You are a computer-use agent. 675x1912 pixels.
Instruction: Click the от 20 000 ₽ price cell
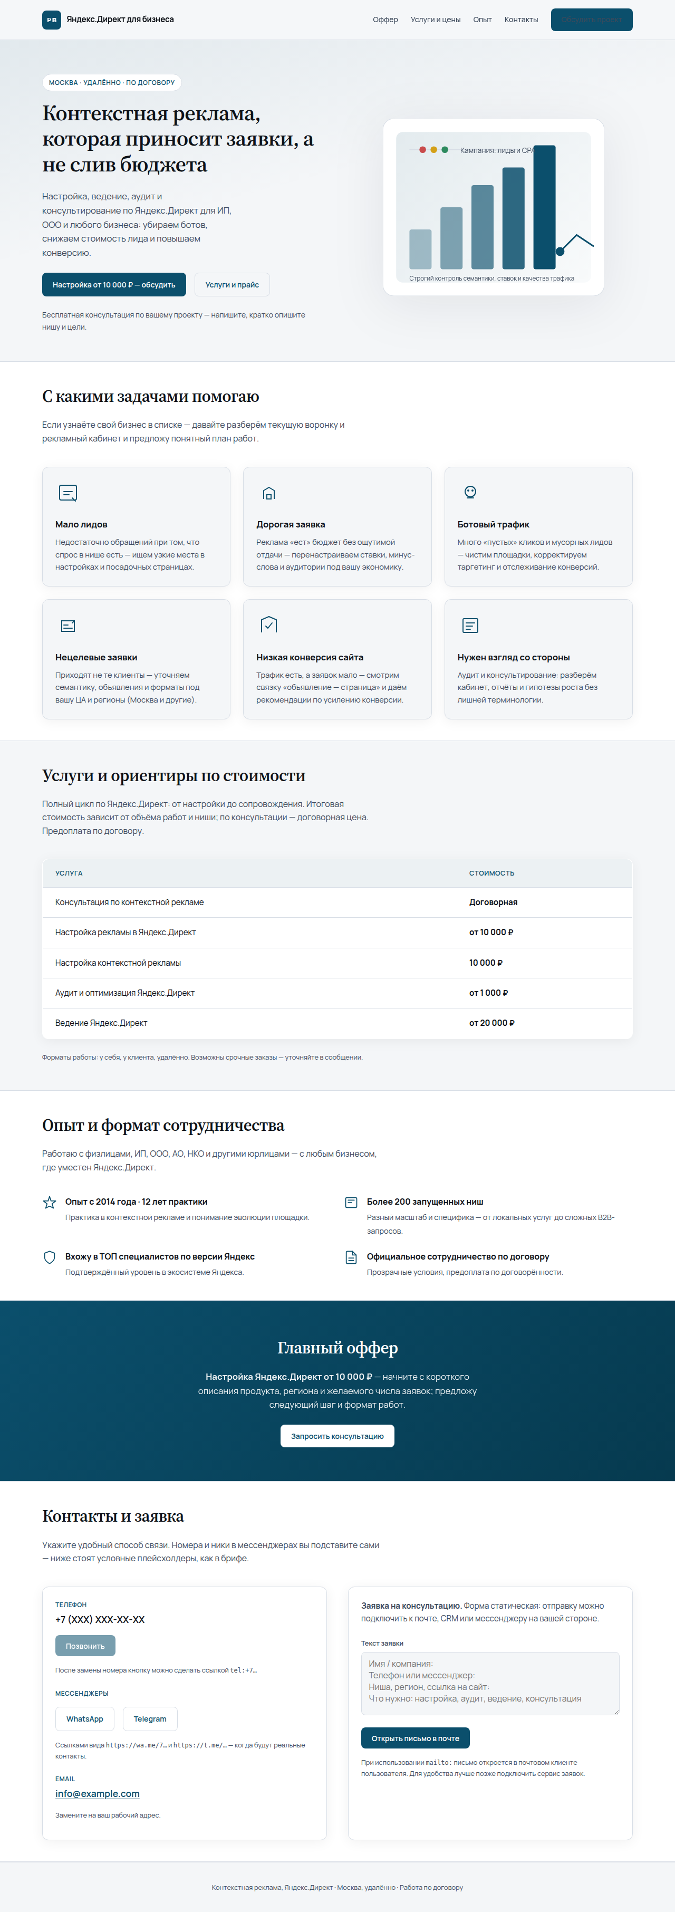492,1024
